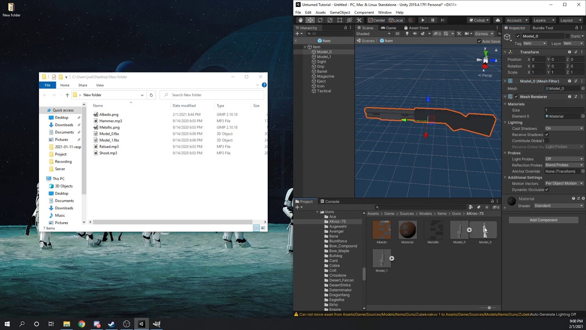Toggle Auto Save checkbox in scene view
The image size is (586, 330).
coord(479,41)
